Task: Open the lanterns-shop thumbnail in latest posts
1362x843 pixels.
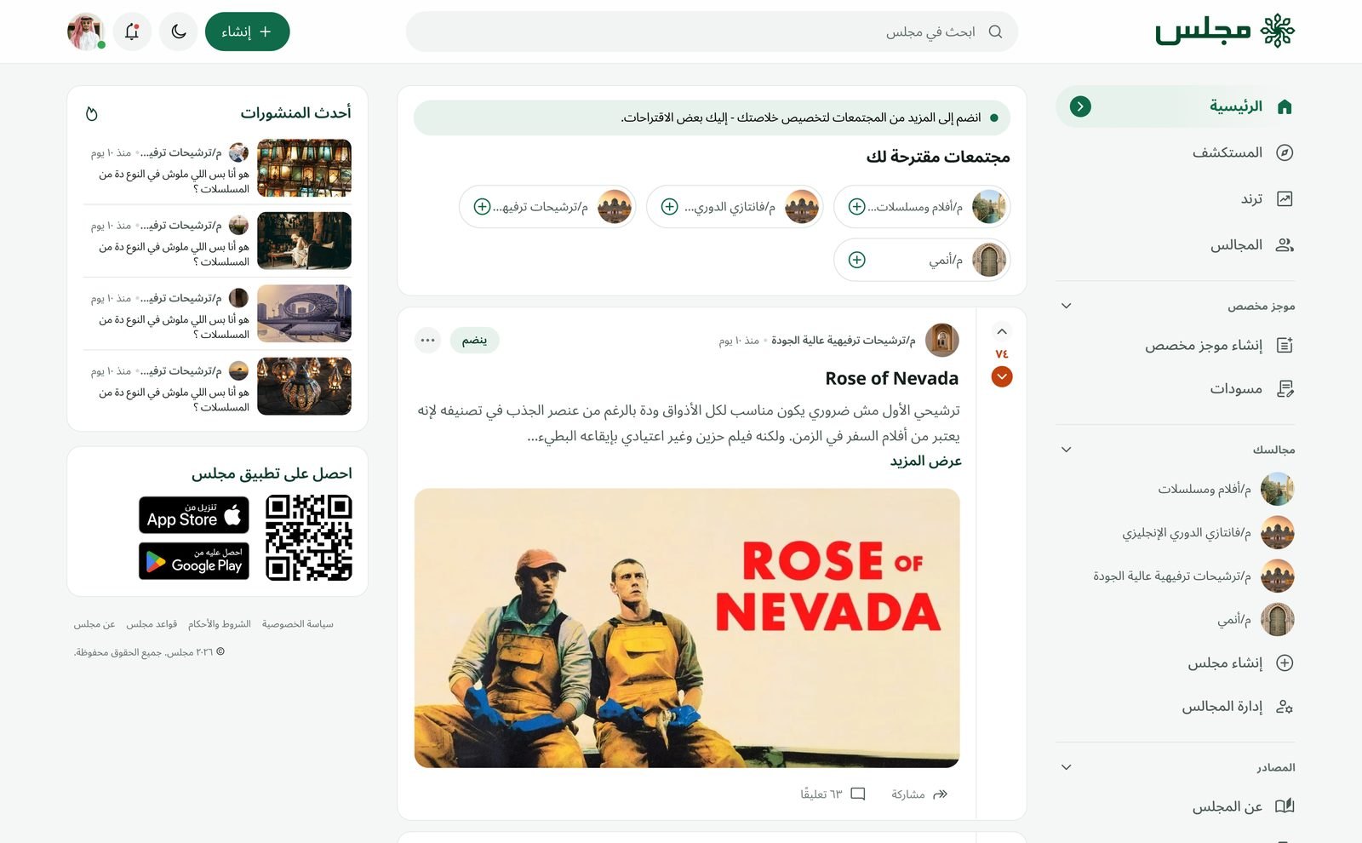Action: point(304,168)
